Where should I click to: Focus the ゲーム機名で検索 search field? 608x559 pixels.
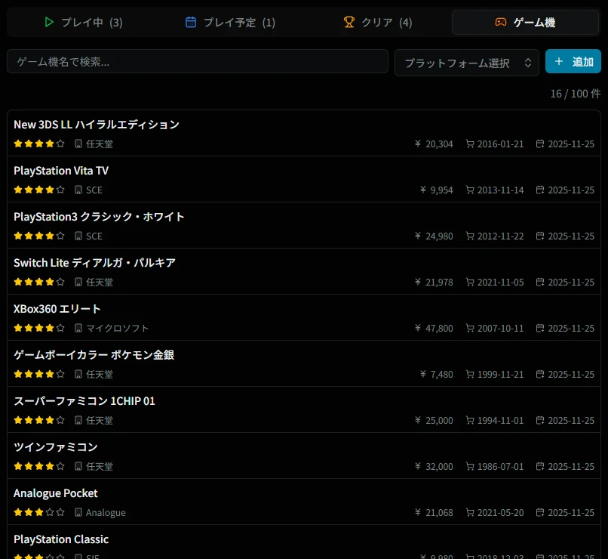coord(198,62)
